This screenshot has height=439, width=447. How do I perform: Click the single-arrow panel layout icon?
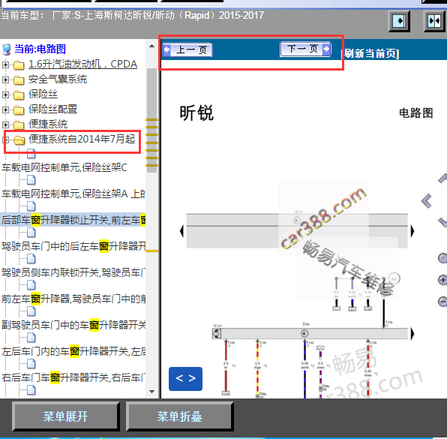pos(400,21)
